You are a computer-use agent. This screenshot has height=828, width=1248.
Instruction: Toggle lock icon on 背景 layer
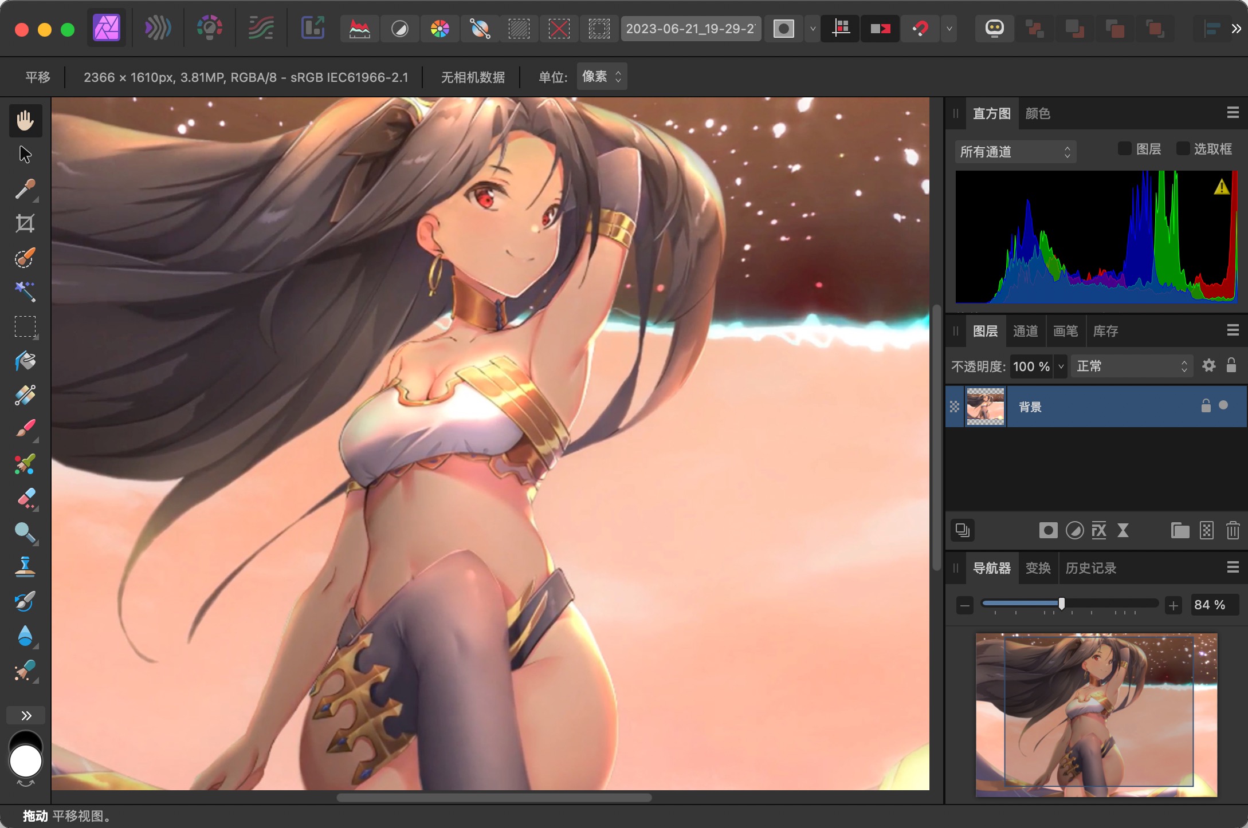click(x=1206, y=406)
